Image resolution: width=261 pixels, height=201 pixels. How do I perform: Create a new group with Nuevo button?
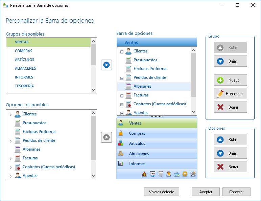[231, 80]
